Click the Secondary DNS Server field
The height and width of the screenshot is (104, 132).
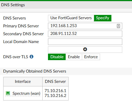pyautogui.click(x=85, y=34)
